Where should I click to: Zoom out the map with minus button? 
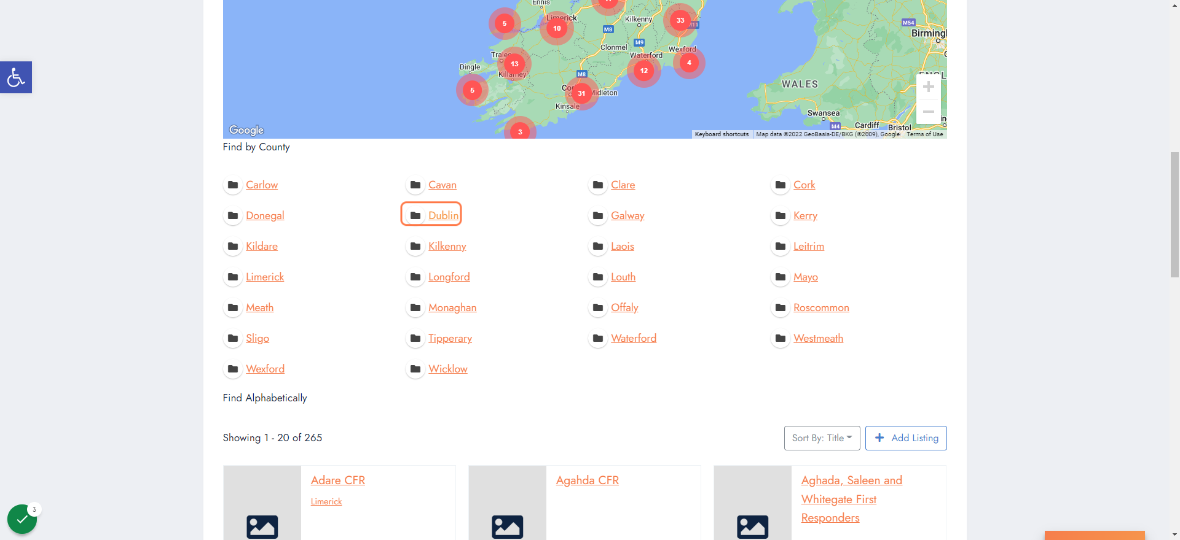point(929,112)
